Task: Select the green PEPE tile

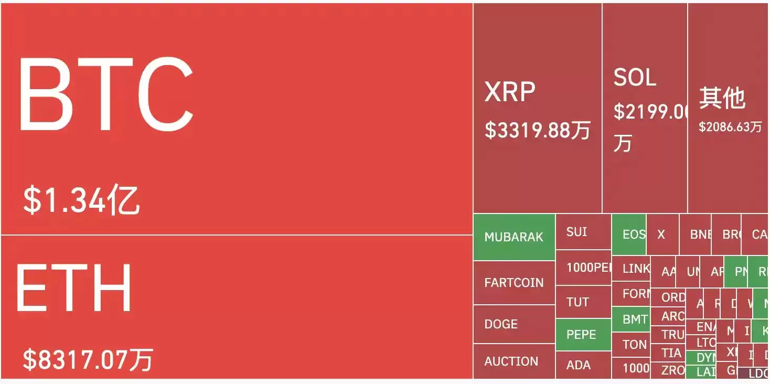Action: pos(583,334)
